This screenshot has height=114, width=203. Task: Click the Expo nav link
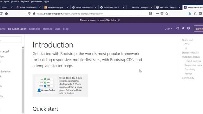[x=57, y=29]
